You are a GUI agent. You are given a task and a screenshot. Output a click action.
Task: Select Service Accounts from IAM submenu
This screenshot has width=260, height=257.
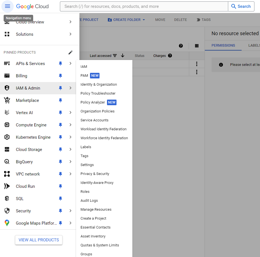[94, 120]
